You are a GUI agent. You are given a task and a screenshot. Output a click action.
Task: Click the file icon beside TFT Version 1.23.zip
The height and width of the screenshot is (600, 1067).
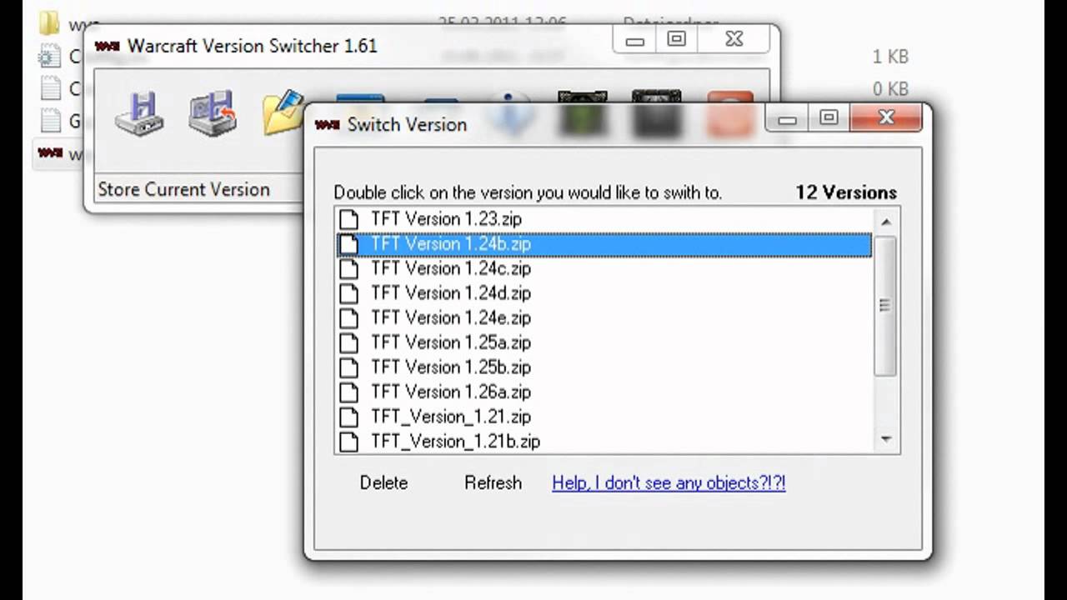[x=349, y=219]
